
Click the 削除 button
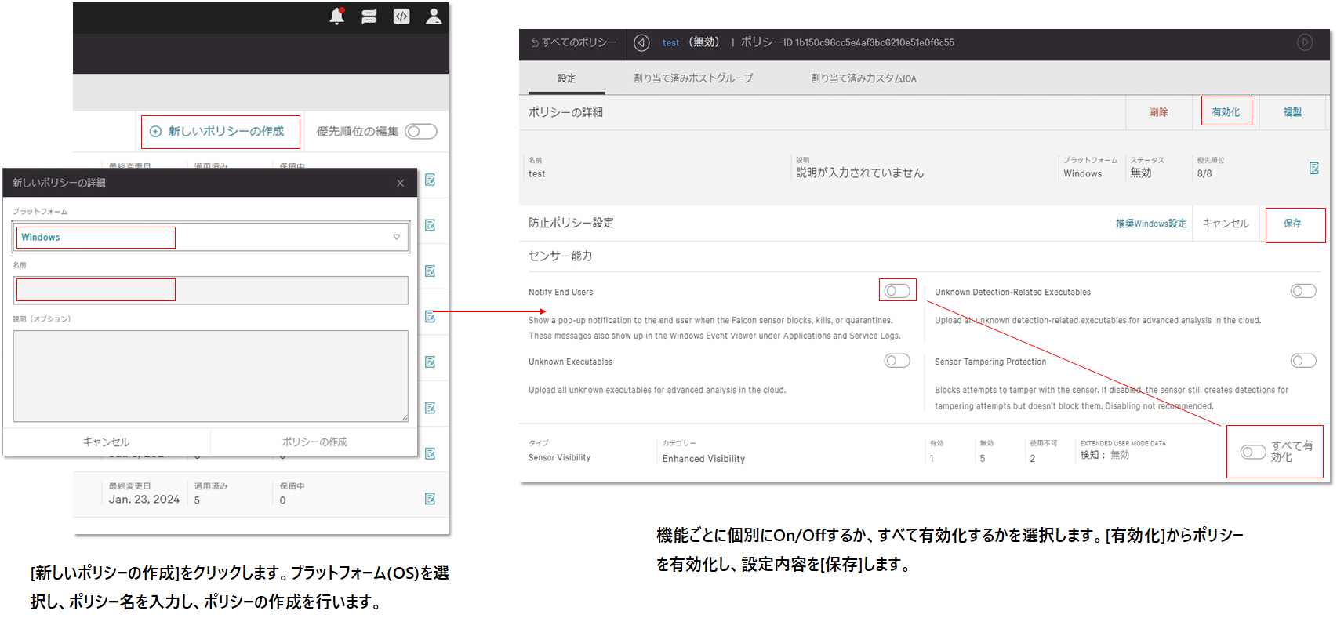(1159, 112)
